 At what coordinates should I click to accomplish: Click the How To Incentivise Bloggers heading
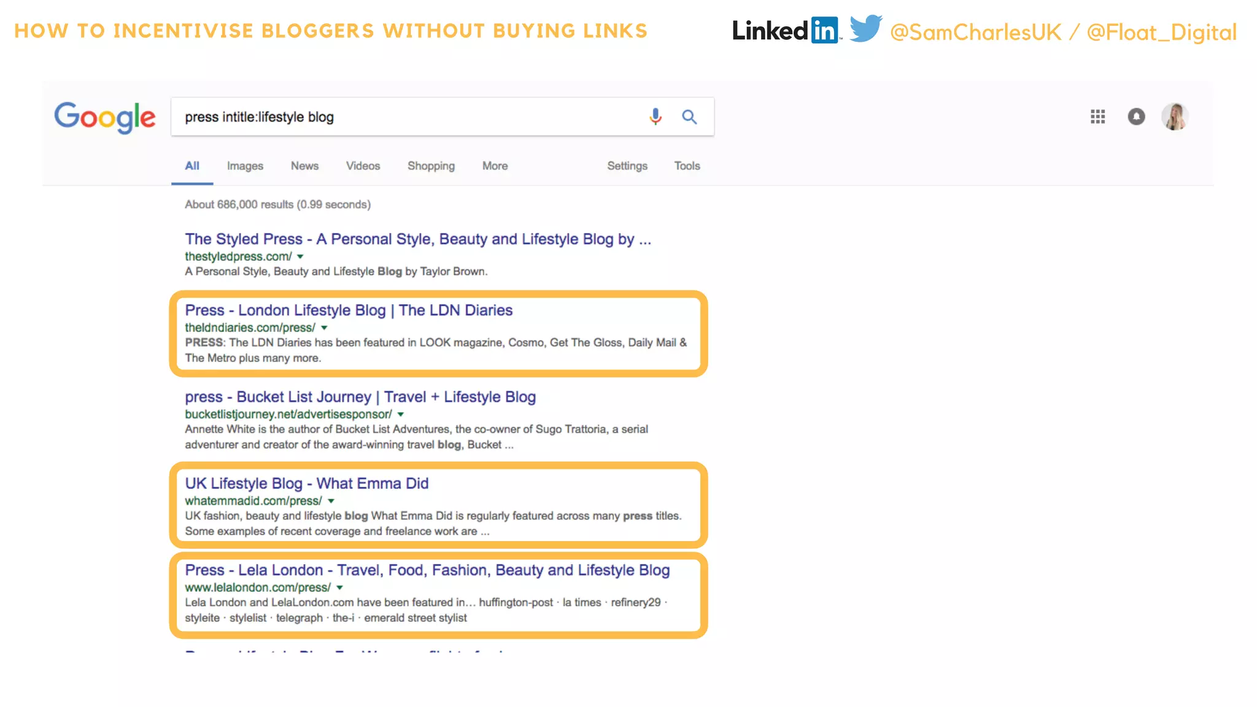[x=331, y=31]
